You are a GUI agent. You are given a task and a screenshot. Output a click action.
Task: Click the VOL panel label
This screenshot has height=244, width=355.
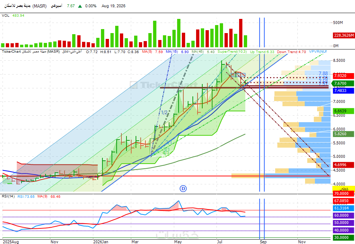coord(5,15)
